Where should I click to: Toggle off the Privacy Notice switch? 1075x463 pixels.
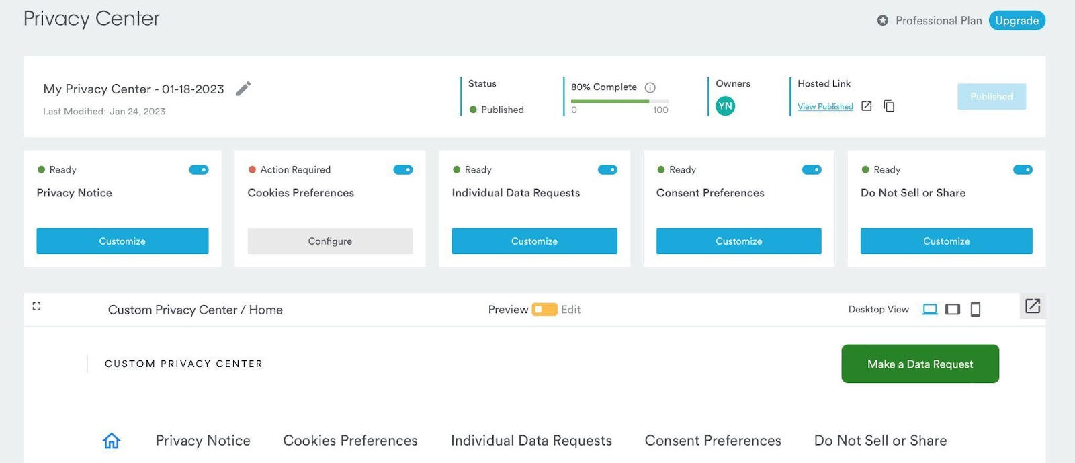[199, 170]
